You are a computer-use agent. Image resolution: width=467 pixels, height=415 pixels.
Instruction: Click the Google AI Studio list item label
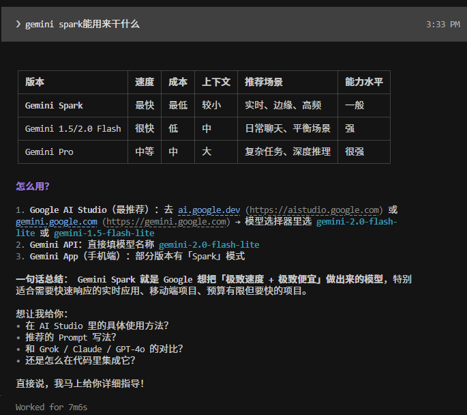[x=68, y=210]
